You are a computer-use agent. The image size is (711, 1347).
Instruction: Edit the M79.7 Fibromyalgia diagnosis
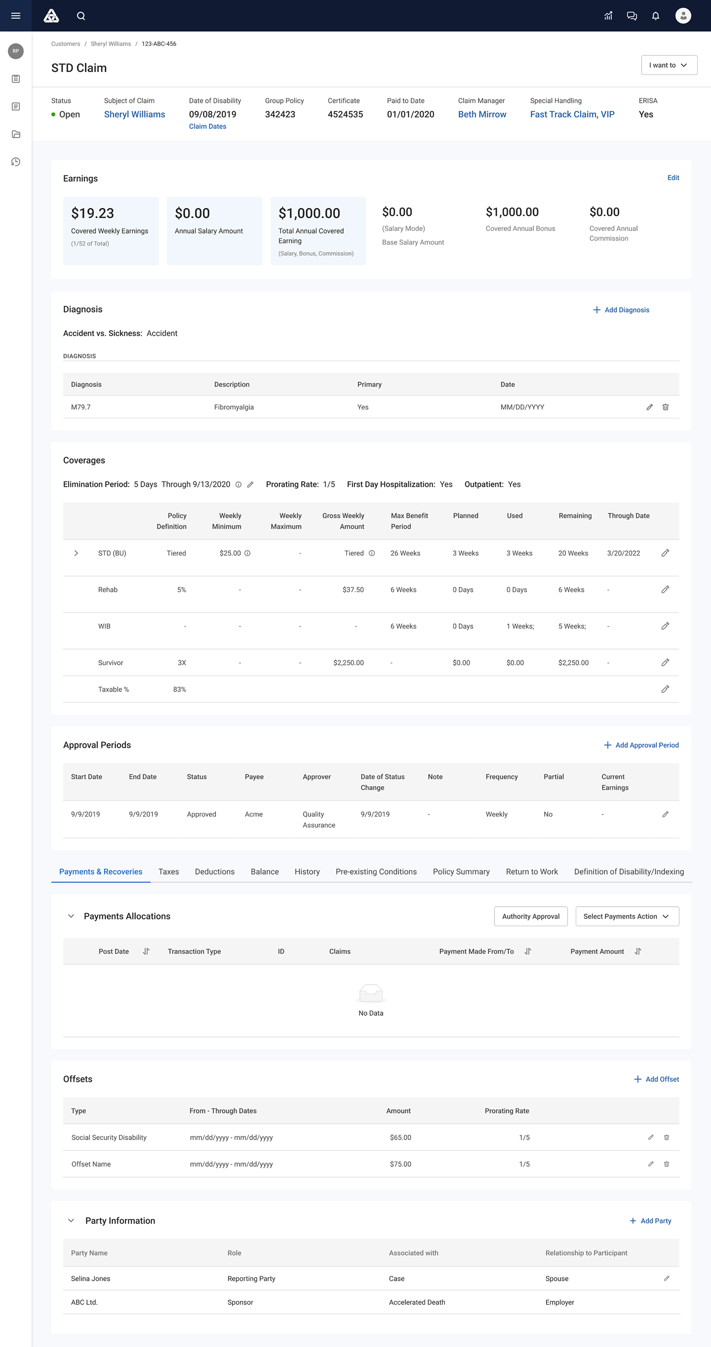[x=649, y=407]
